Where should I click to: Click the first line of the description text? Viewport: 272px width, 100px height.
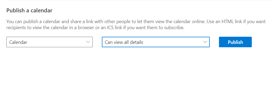[x=136, y=22]
